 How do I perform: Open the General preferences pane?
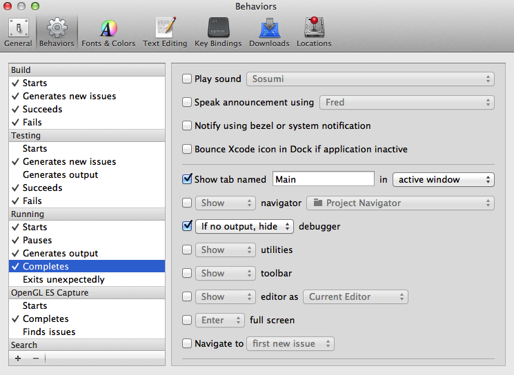(18, 32)
